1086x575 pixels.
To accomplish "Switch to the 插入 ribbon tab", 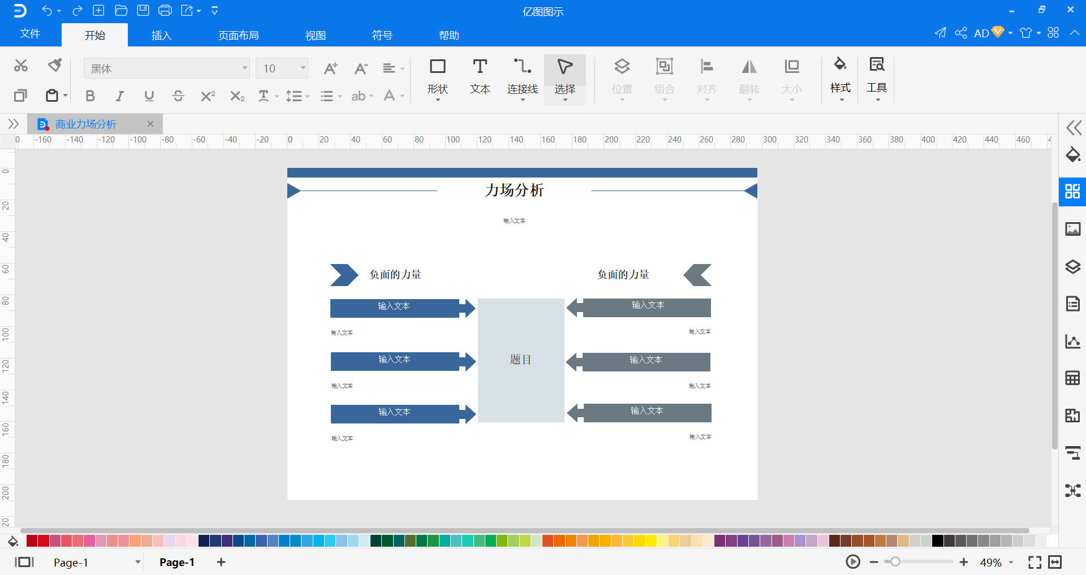I will tap(161, 35).
